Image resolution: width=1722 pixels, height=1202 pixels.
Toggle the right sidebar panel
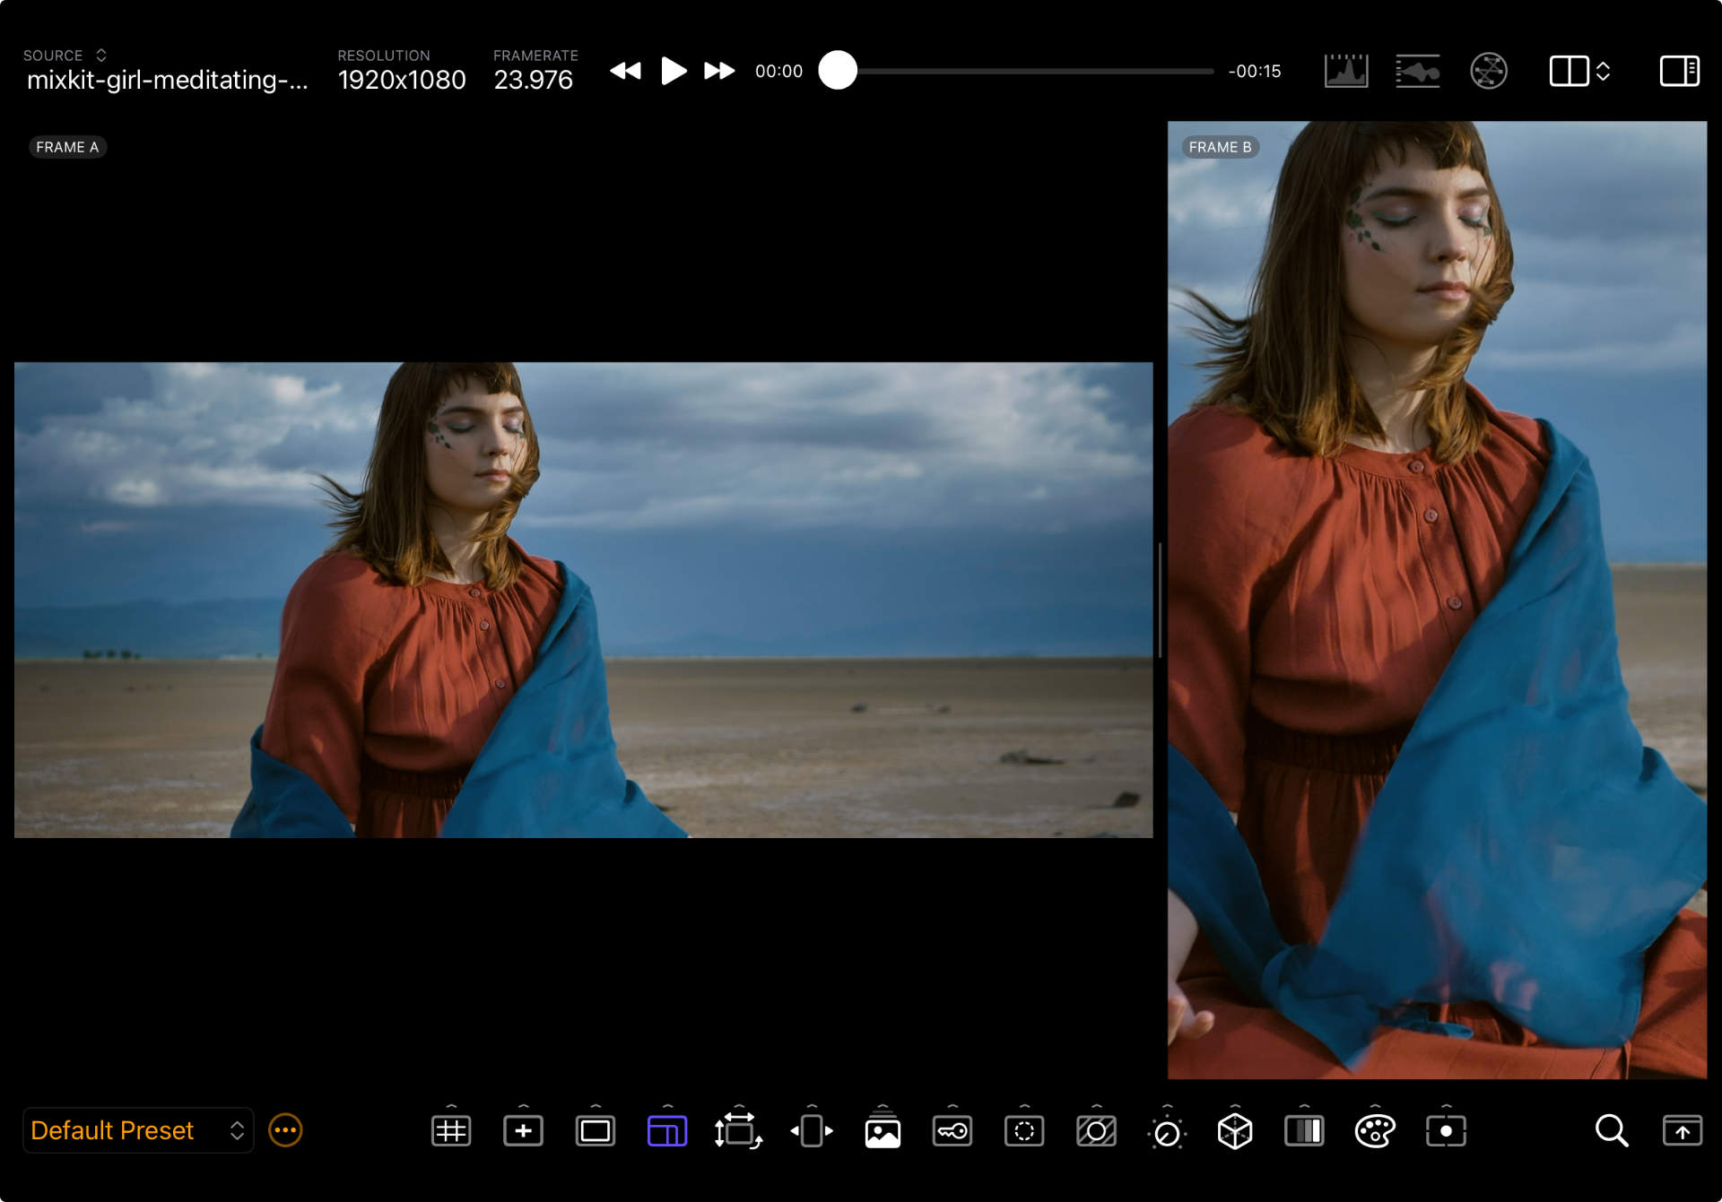[x=1679, y=71]
